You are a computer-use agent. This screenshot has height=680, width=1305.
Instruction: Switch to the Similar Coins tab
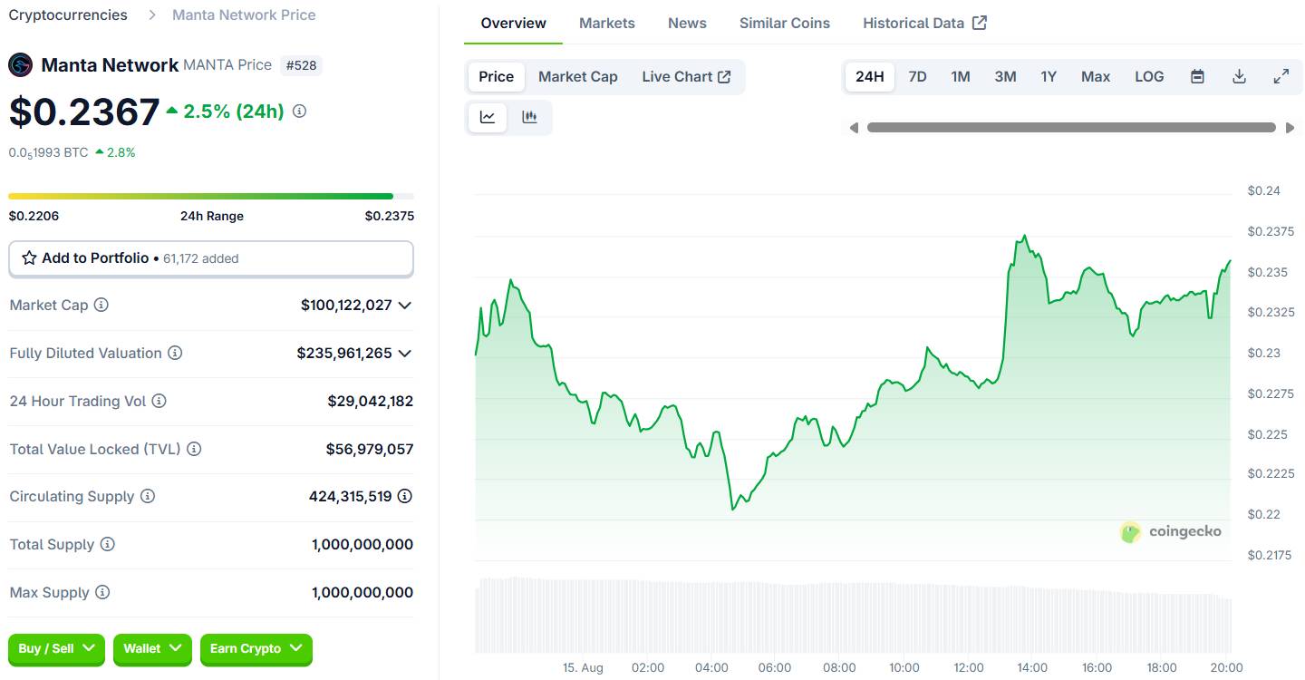click(x=785, y=24)
